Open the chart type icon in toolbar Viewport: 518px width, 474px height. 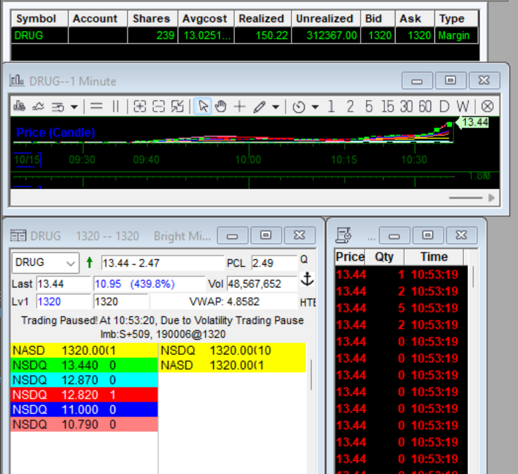[x=19, y=107]
